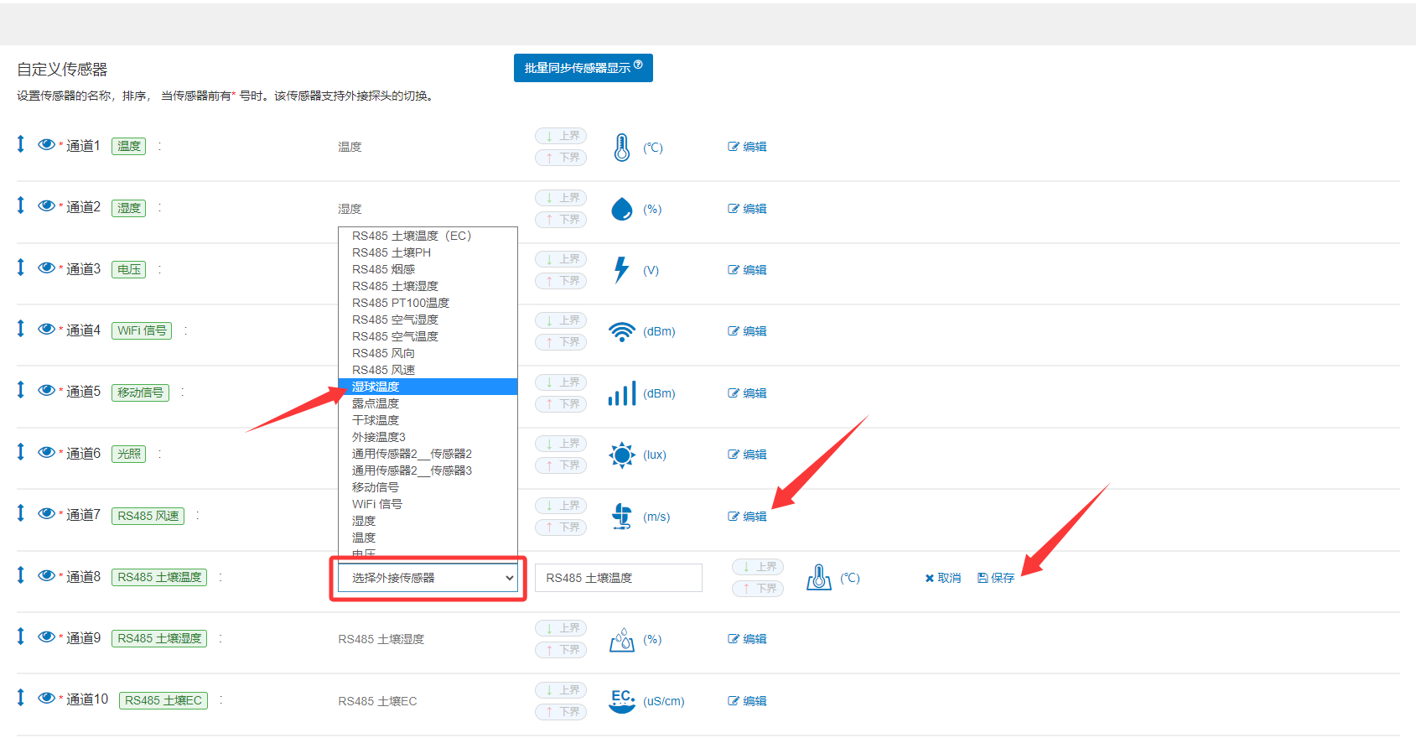
Task: Open the 选择外接传感器 dropdown
Action: point(428,578)
